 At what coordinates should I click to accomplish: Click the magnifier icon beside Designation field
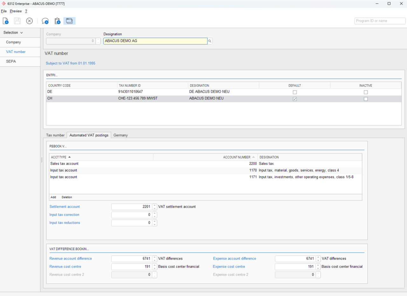pos(210,41)
